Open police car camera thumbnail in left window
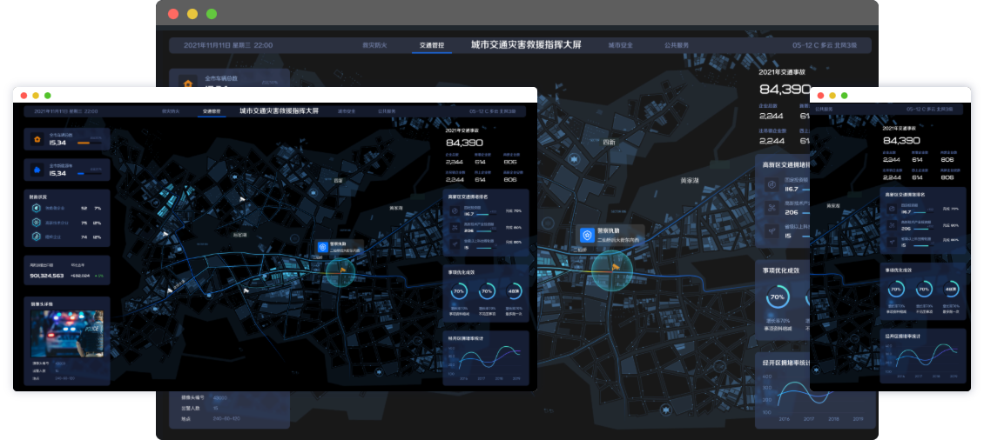The height and width of the screenshot is (440, 984). point(67,334)
